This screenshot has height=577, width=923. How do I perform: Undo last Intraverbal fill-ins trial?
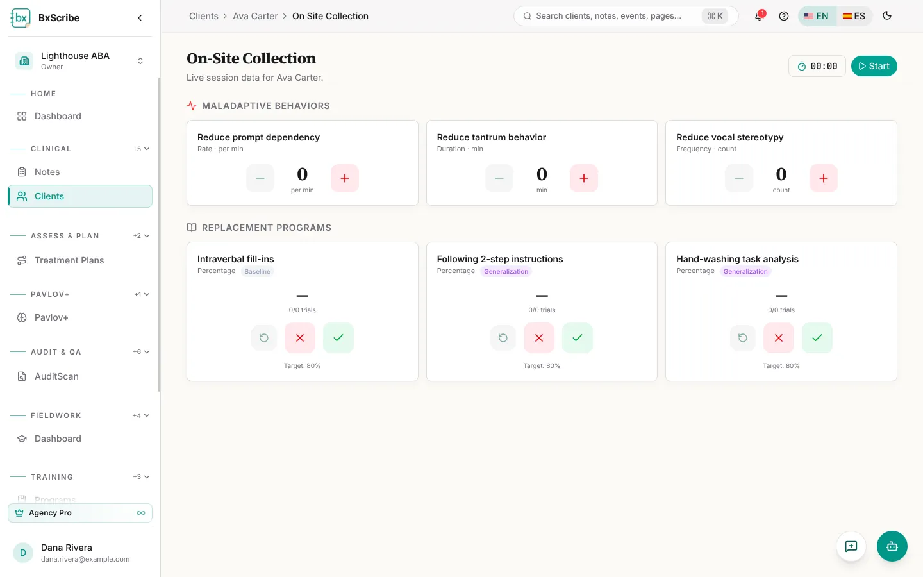264,338
